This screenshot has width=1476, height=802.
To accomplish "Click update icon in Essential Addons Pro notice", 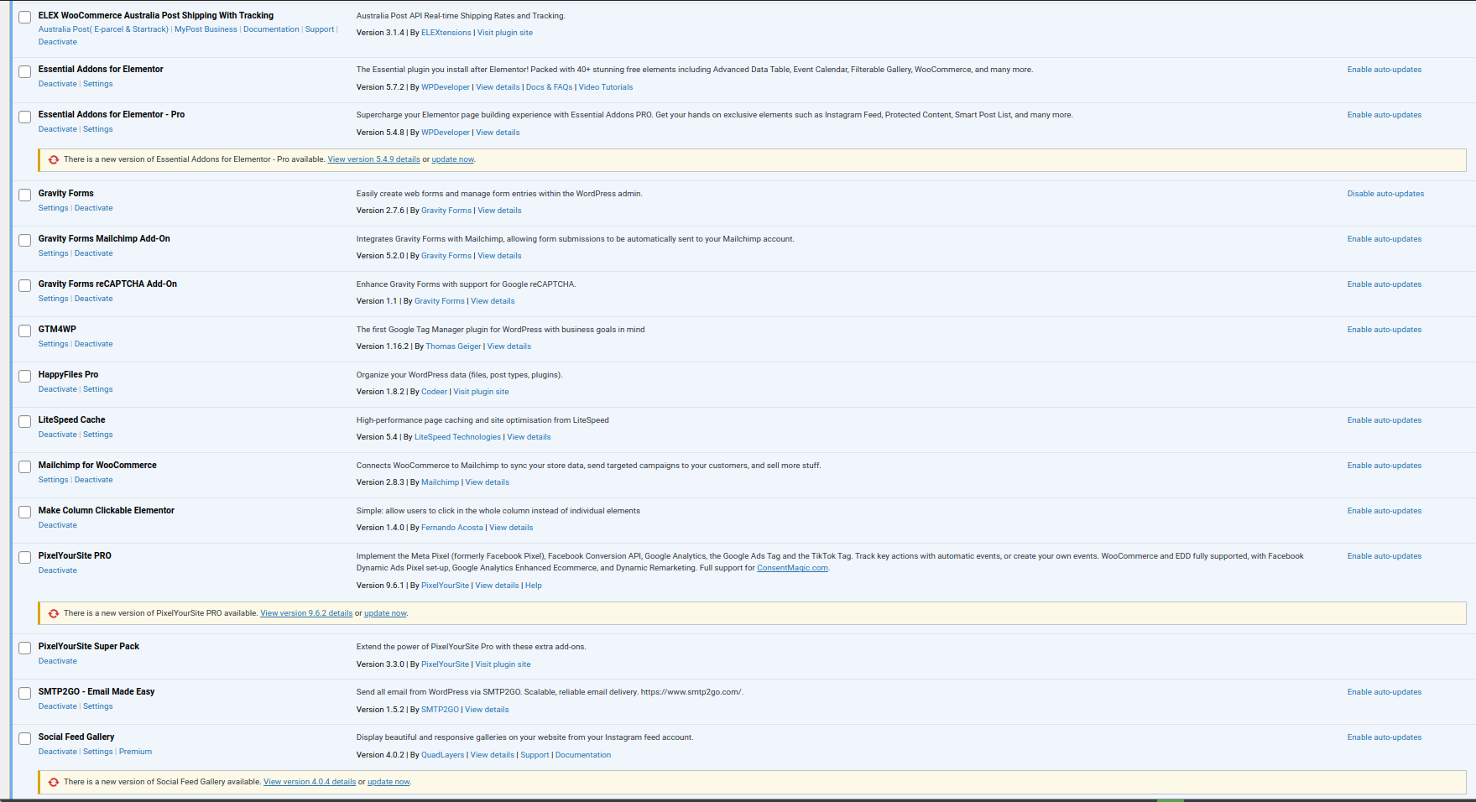I will click(x=54, y=159).
